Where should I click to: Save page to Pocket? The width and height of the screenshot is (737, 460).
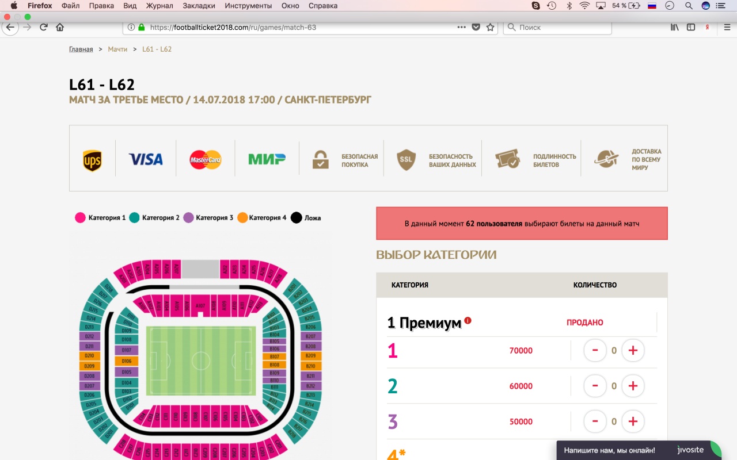point(476,27)
